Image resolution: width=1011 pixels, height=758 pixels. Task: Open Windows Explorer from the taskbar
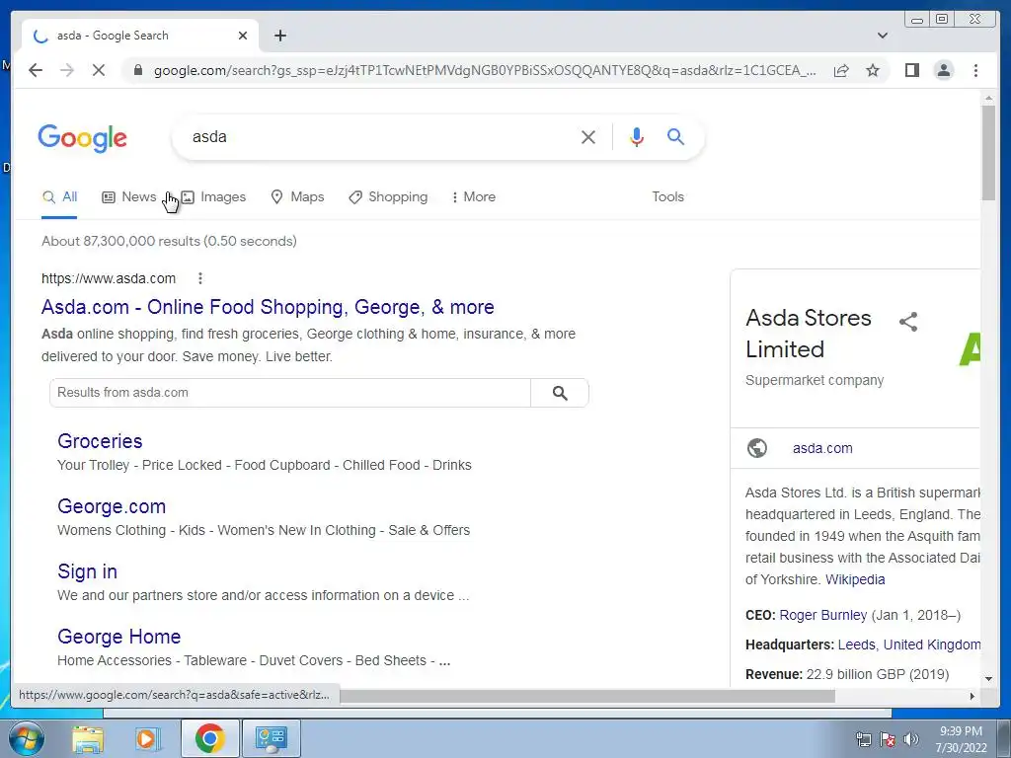[87, 738]
